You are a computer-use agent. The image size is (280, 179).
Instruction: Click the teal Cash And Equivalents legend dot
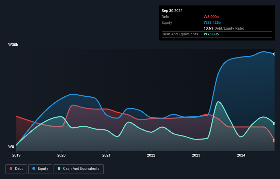pyautogui.click(x=59, y=168)
